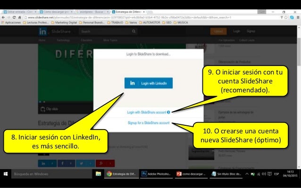Open the SEO bookmark folder
Screen dimensions: 301x188
pyautogui.click(x=167, y=23)
